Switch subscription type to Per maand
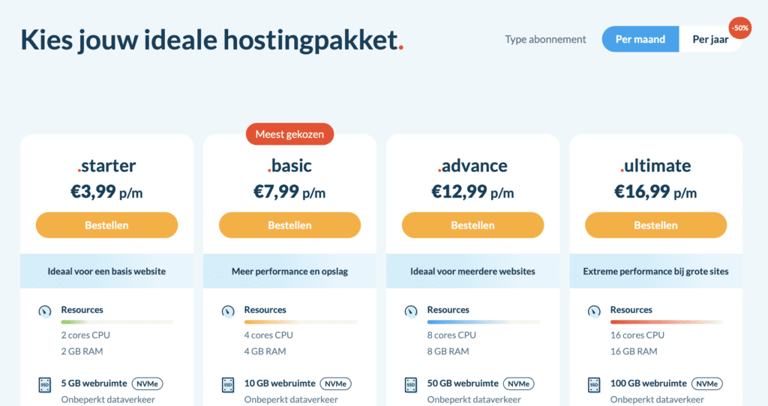This screenshot has height=406, width=768. tap(640, 40)
